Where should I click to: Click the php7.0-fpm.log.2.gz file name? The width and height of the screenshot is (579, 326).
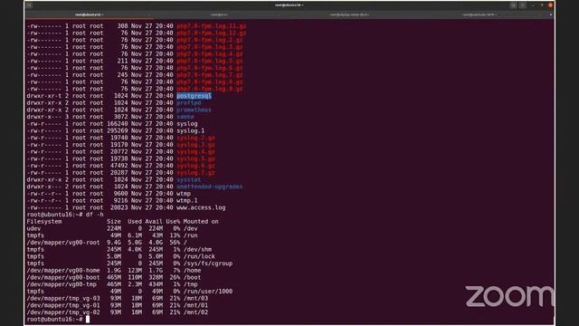(x=210, y=40)
